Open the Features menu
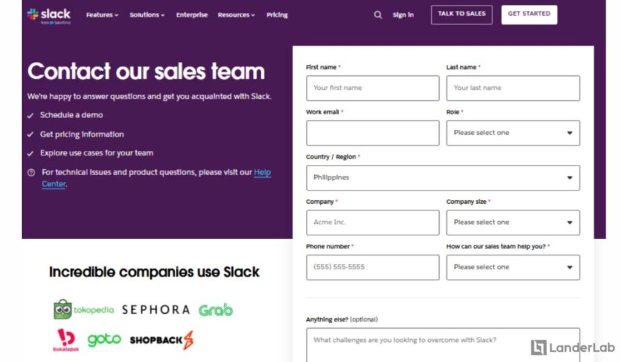Image resolution: width=621 pixels, height=362 pixels. pyautogui.click(x=101, y=15)
